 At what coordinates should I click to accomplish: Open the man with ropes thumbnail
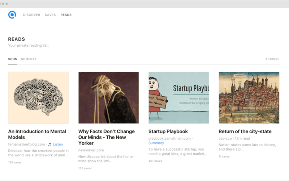pos(109,97)
